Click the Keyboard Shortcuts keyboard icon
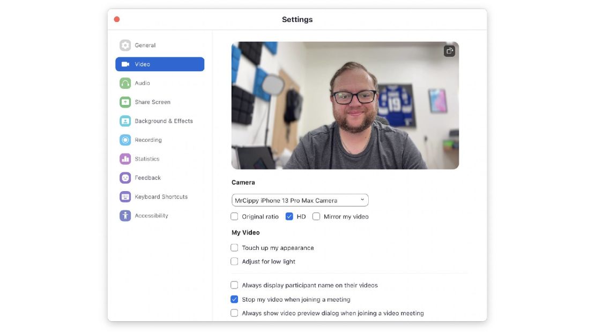This screenshot has width=595, height=334. click(x=125, y=197)
